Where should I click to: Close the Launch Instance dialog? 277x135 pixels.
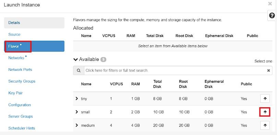tap(270, 4)
